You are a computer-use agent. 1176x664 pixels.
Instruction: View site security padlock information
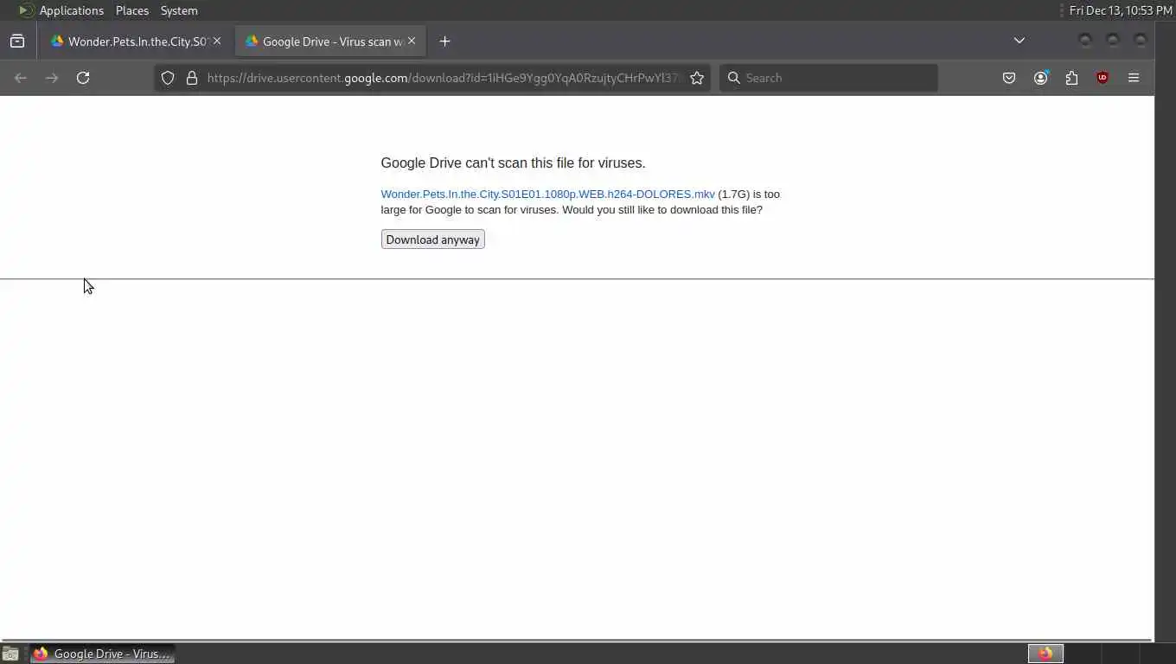192,78
